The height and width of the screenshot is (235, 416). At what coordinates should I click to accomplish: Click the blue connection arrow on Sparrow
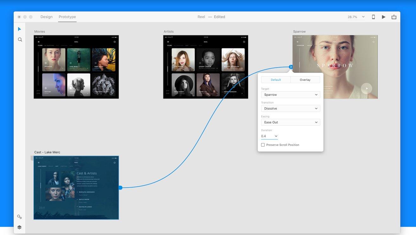pos(291,67)
